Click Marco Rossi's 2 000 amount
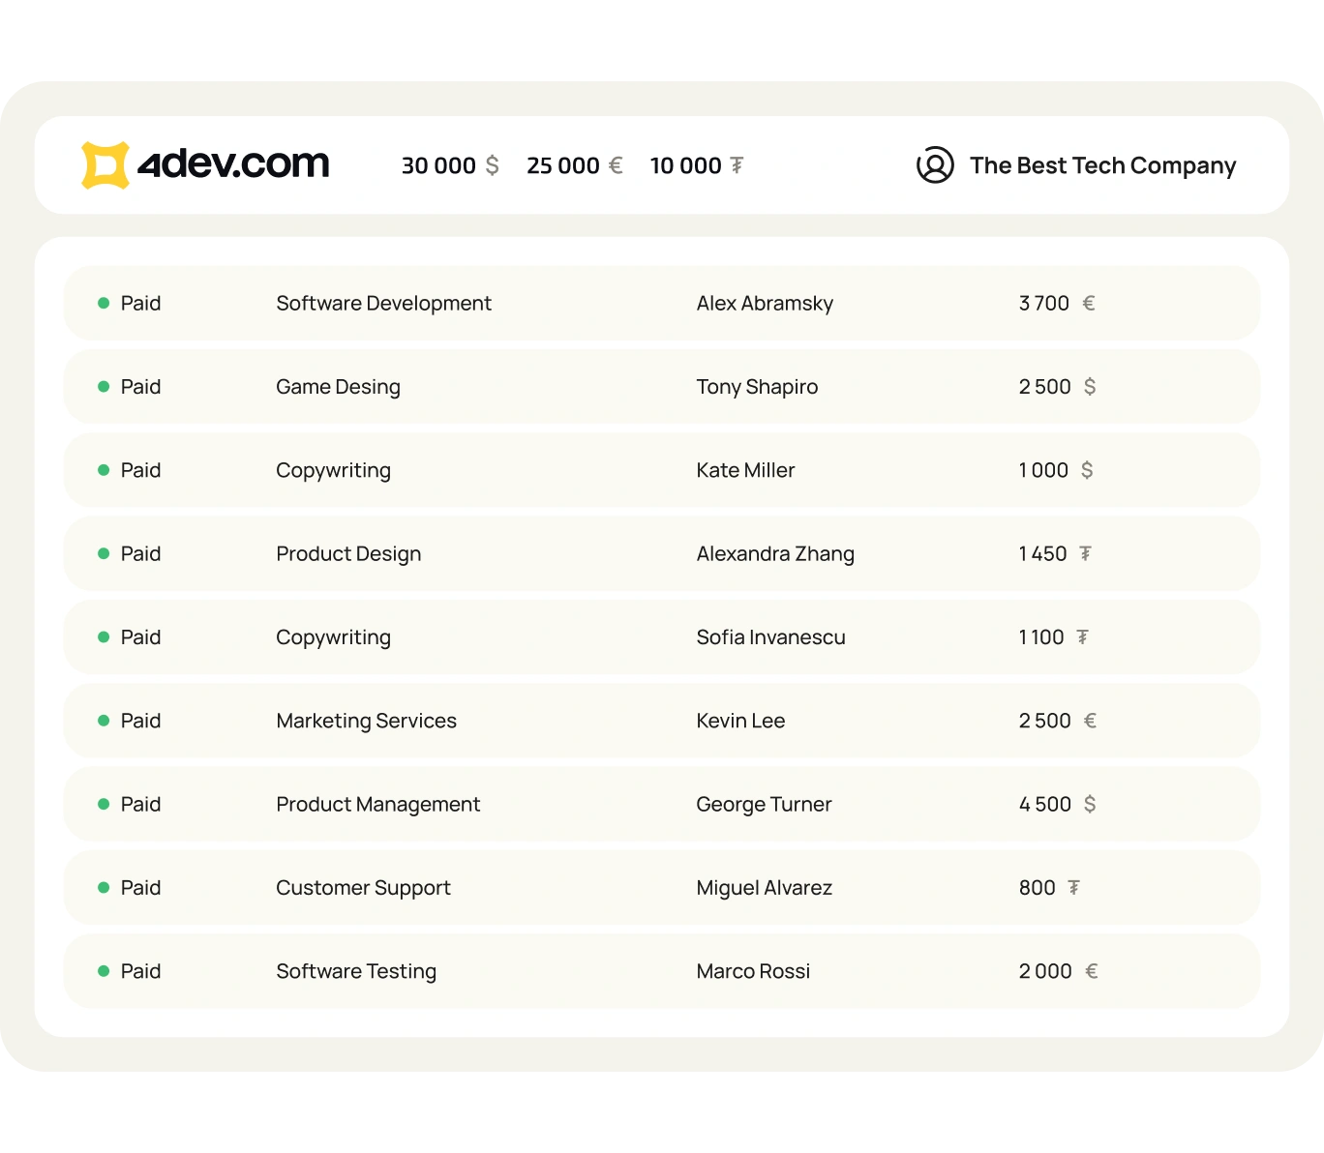The height and width of the screenshot is (1153, 1324). coord(1044,971)
